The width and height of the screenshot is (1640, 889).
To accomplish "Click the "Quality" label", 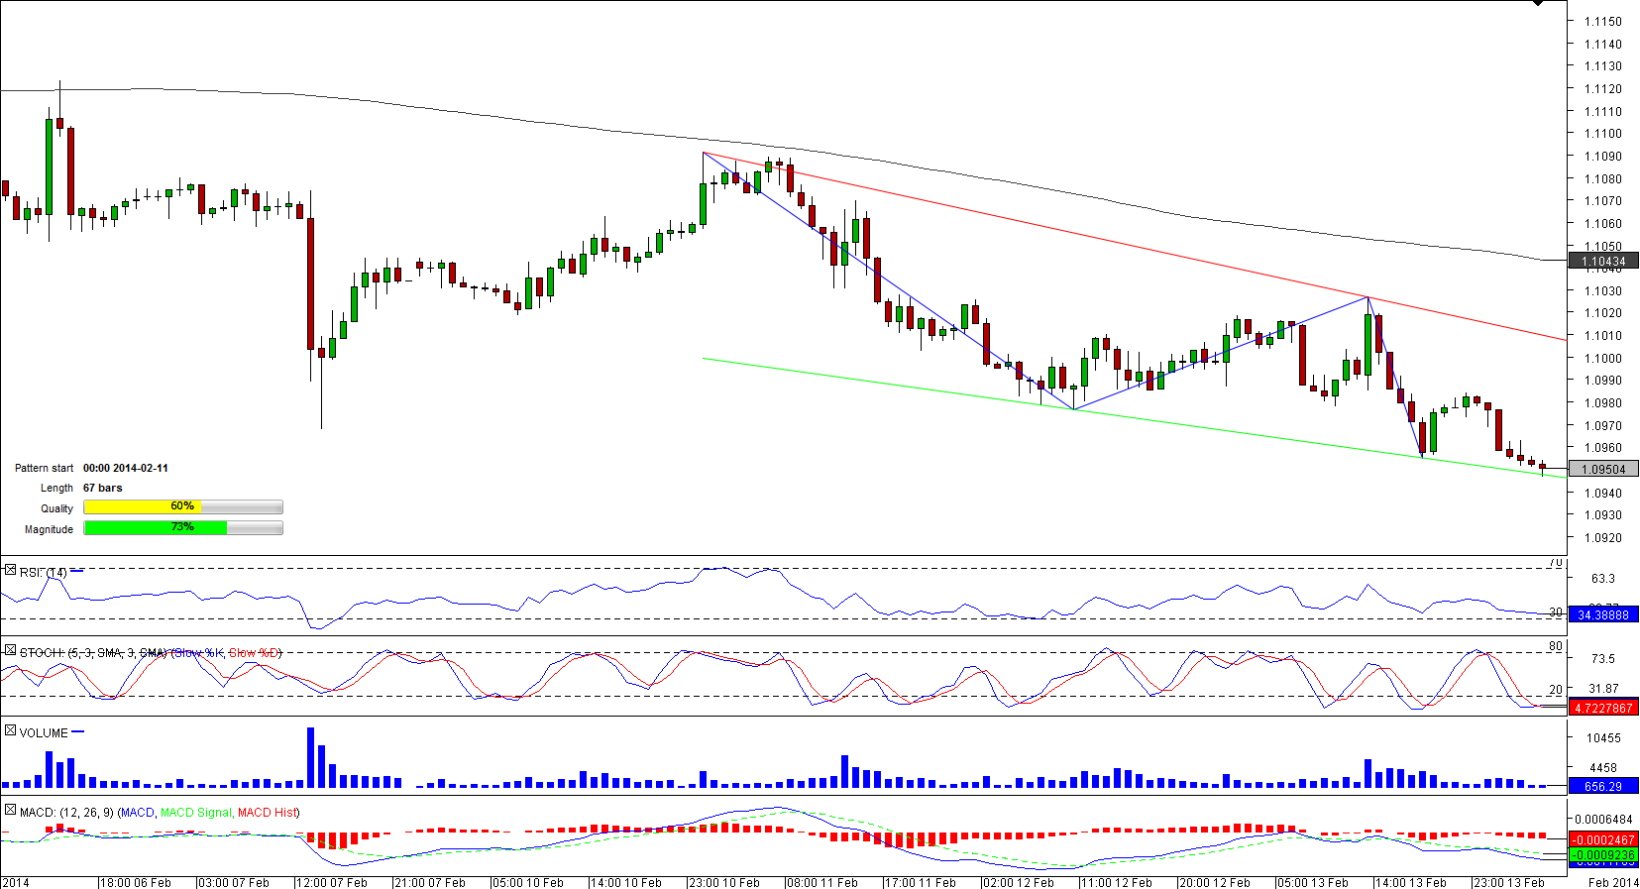I will coord(57,509).
